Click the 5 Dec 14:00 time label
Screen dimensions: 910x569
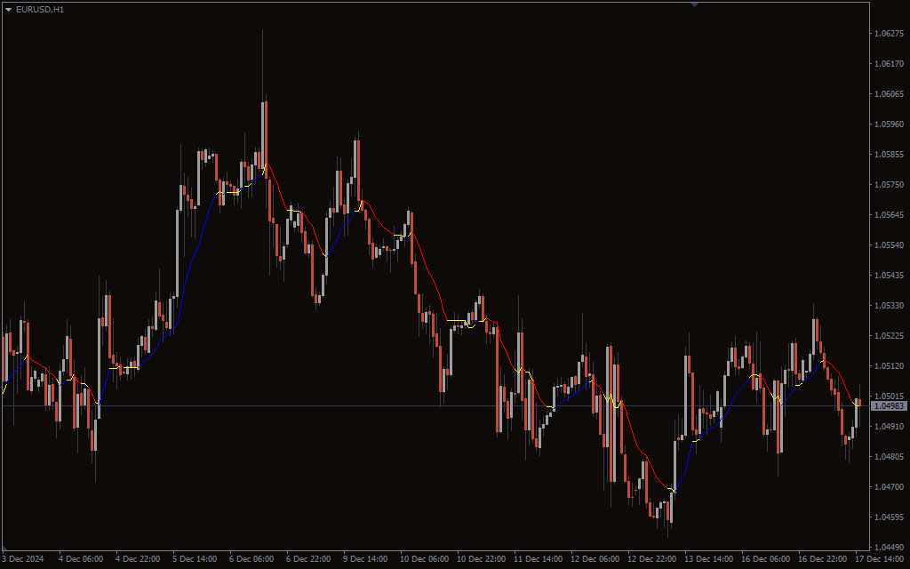tap(195, 559)
